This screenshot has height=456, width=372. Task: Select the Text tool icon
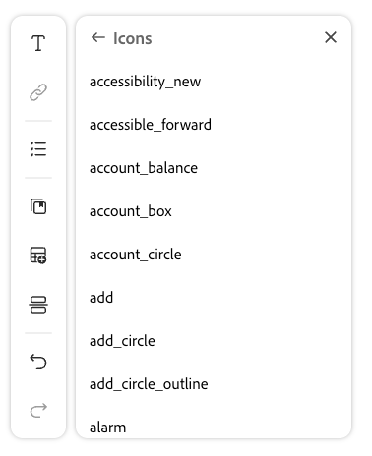click(38, 43)
